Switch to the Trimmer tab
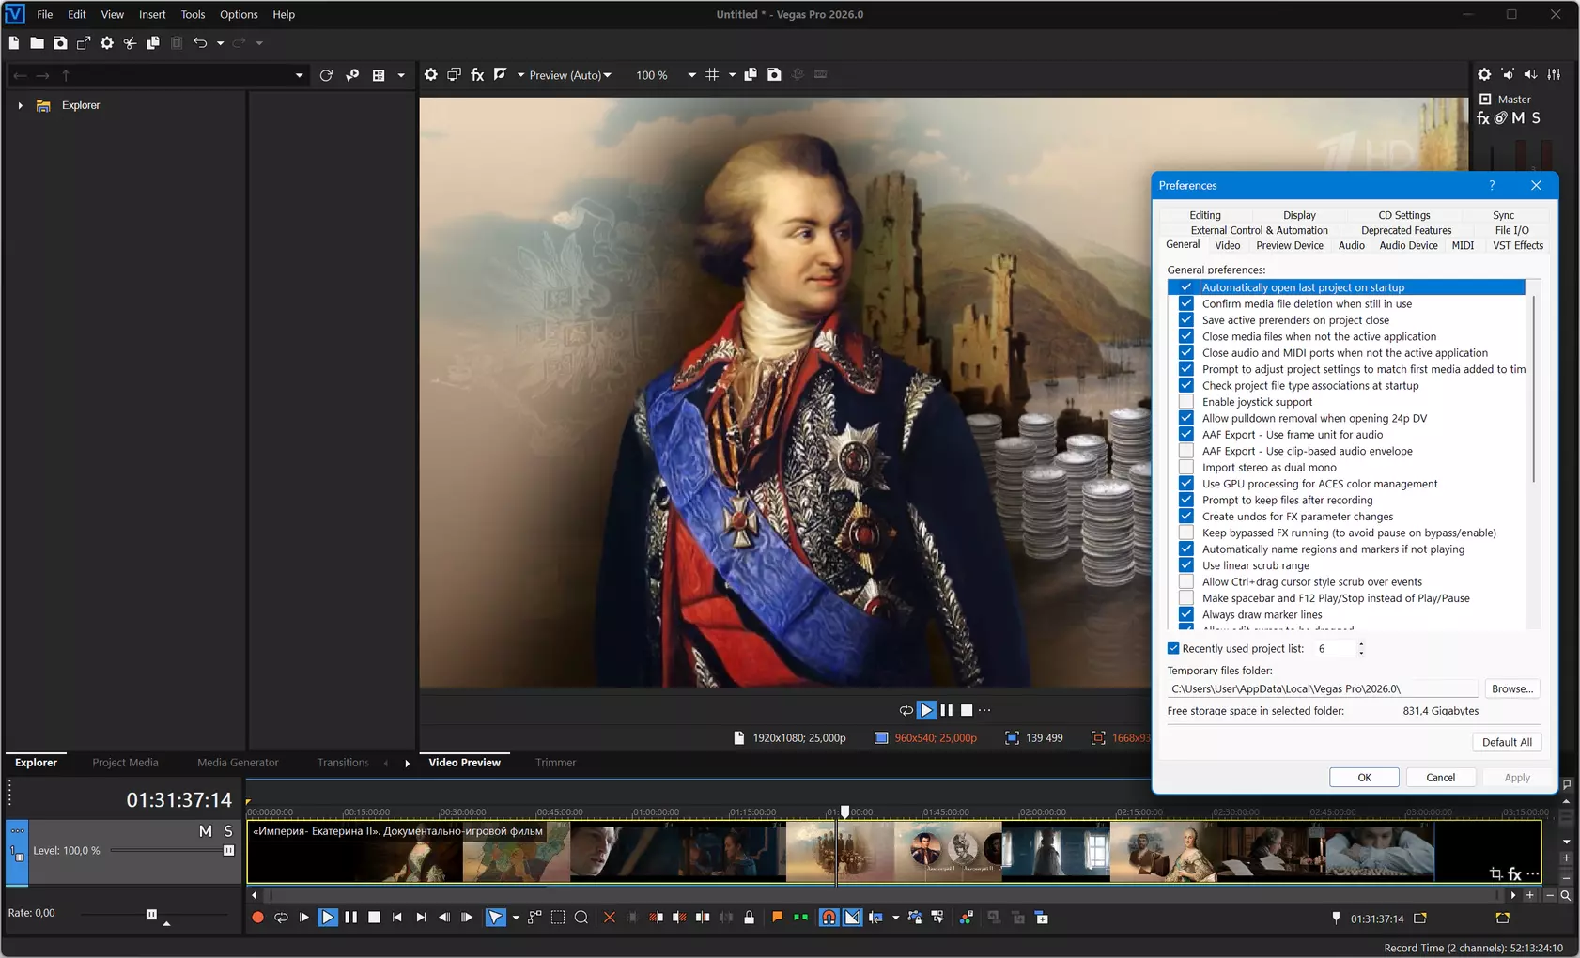Viewport: 1580px width, 958px height. pos(556,763)
